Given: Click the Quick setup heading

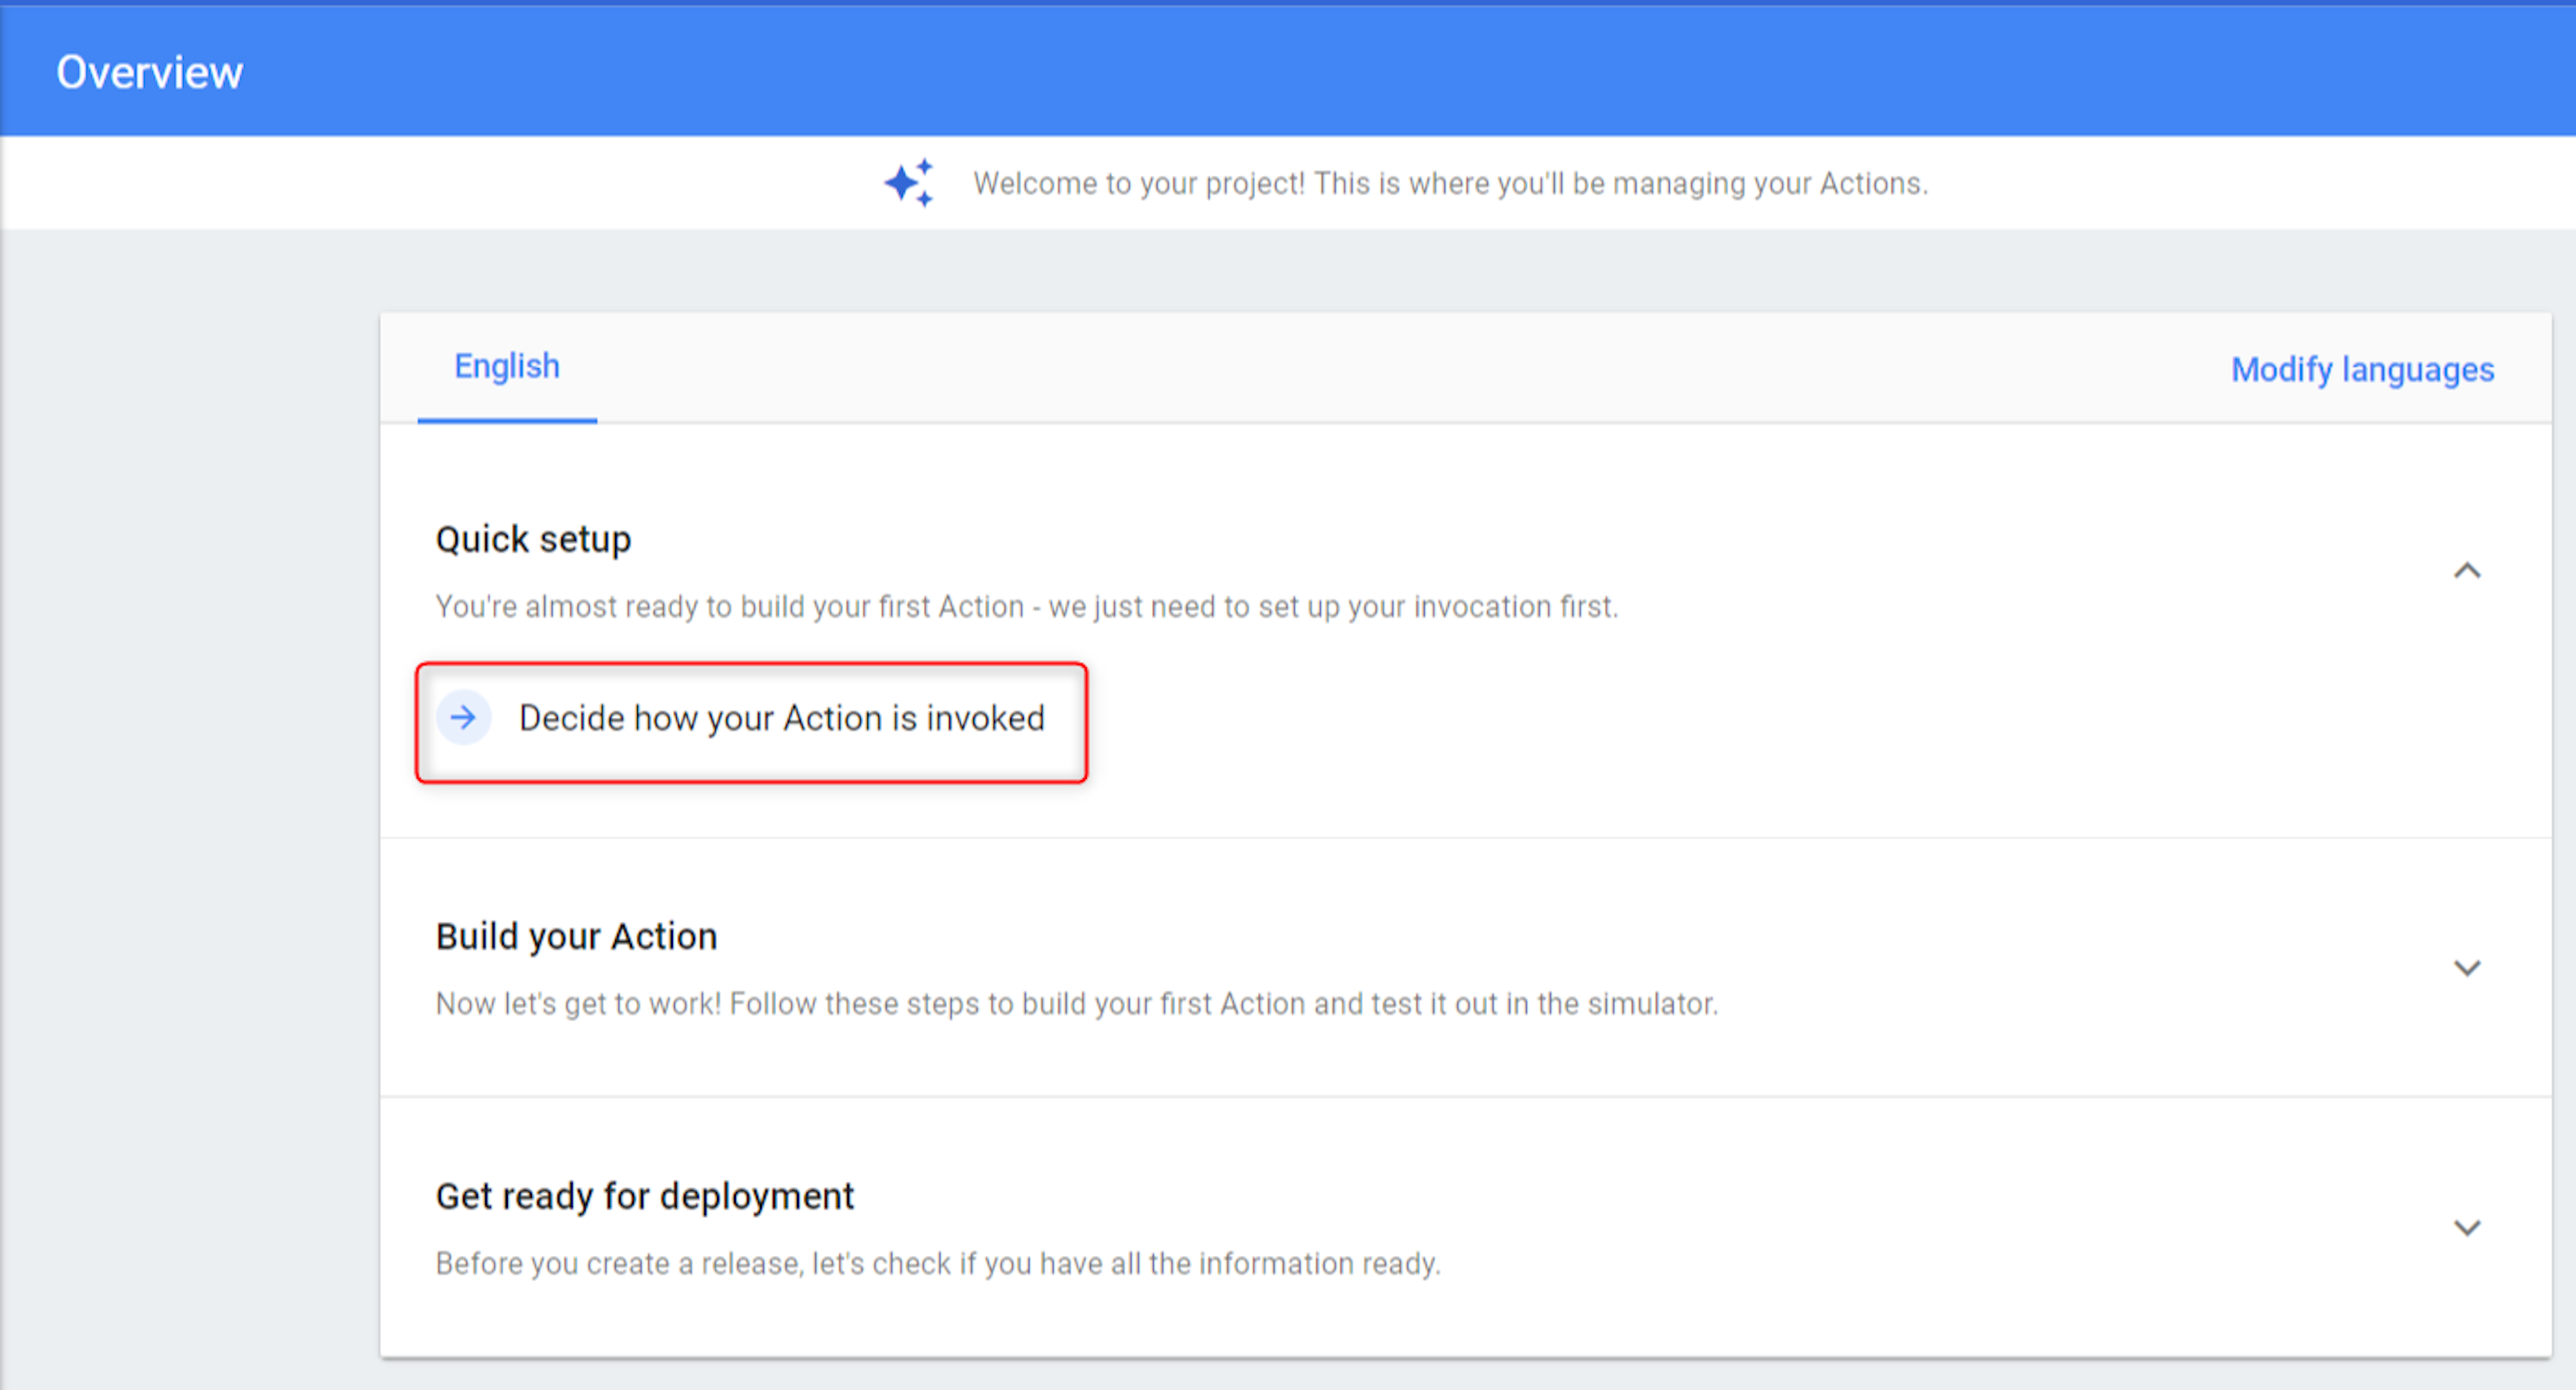Looking at the screenshot, I should pyautogui.click(x=533, y=539).
